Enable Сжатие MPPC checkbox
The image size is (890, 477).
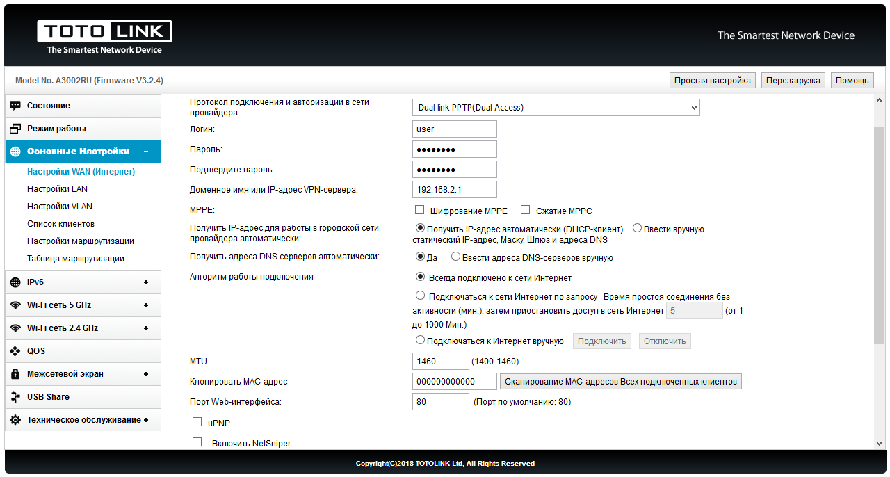coord(525,210)
